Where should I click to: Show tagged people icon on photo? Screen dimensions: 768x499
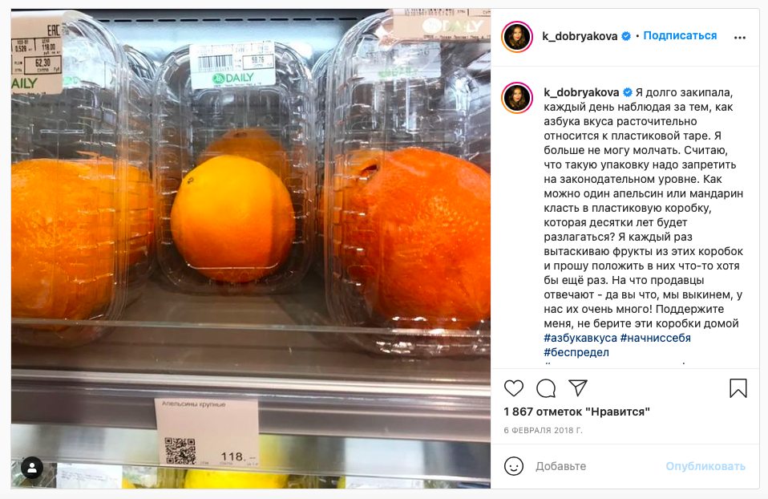32,468
